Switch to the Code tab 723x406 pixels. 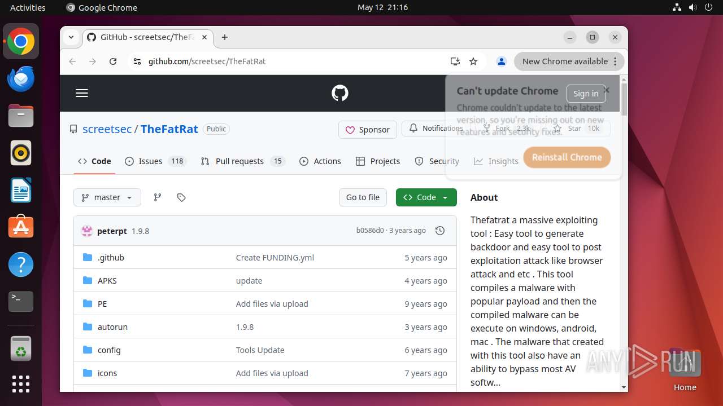coord(94,161)
